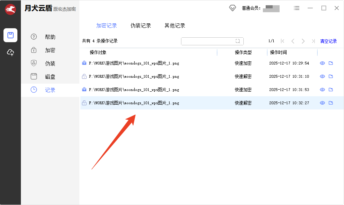
Task: Toggle the eye preview on the first record row
Action: (x=322, y=63)
